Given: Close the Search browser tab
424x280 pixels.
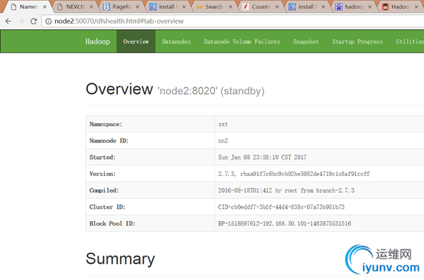Looking at the screenshot, I should [230, 7].
